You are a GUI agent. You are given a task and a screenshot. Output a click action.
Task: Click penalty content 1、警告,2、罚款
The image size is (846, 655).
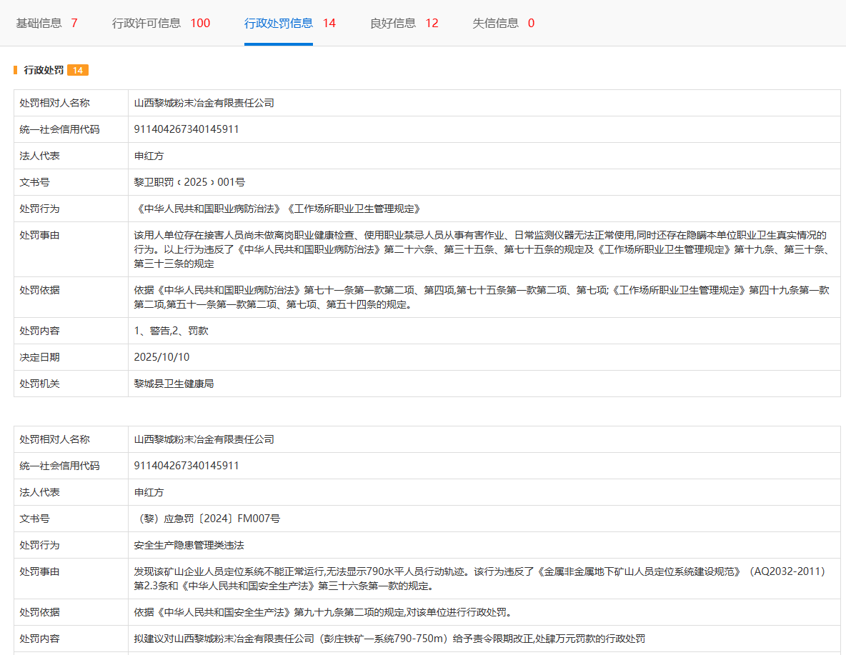(171, 331)
